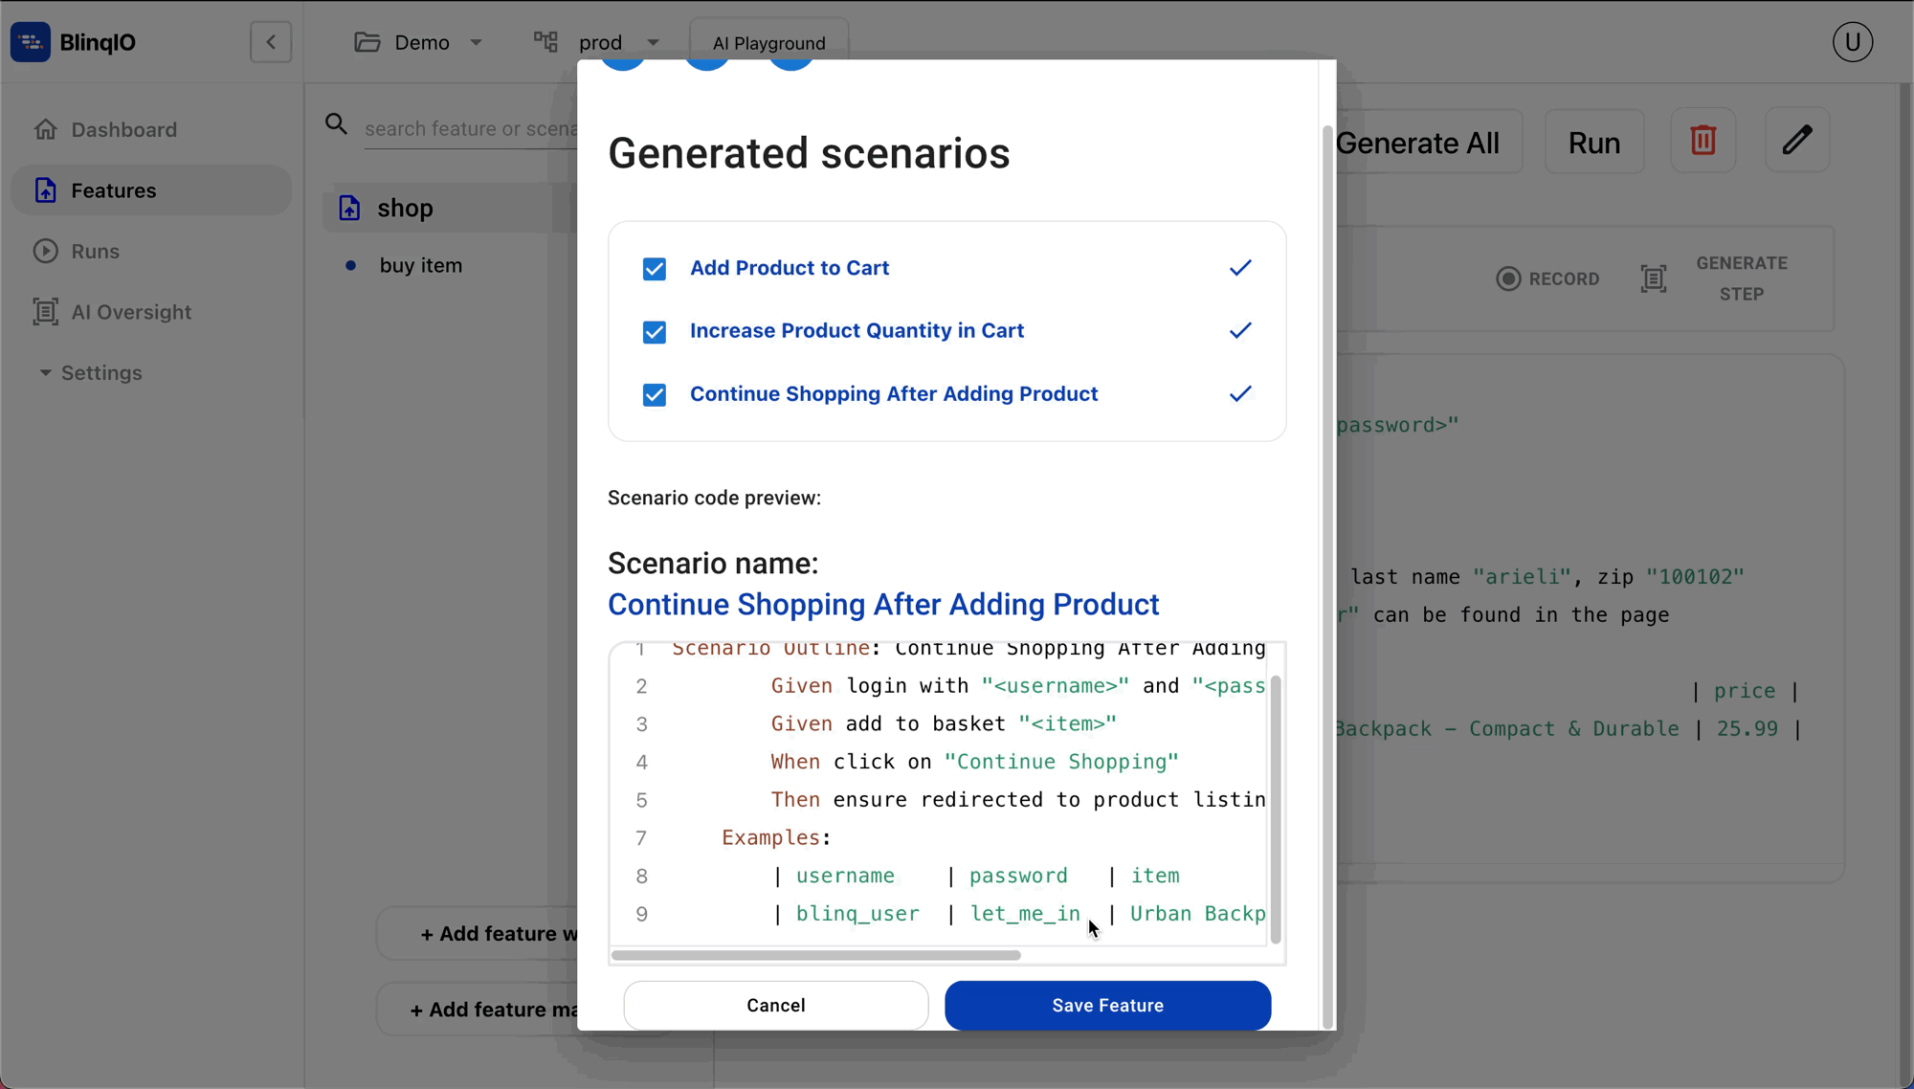
Task: Click the Save Feature button
Action: click(1107, 1005)
